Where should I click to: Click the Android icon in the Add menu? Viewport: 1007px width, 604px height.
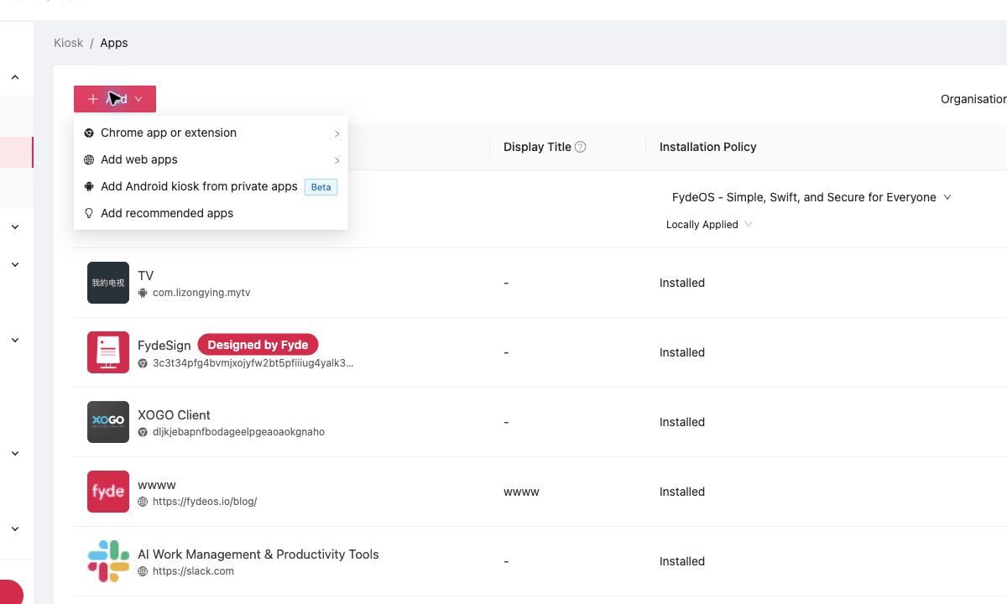pos(89,187)
